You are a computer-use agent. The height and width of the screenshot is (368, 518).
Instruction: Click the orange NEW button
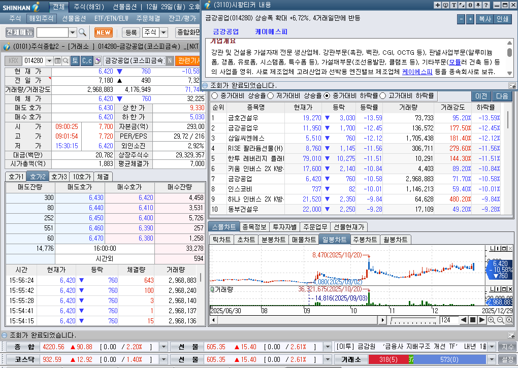(104, 32)
